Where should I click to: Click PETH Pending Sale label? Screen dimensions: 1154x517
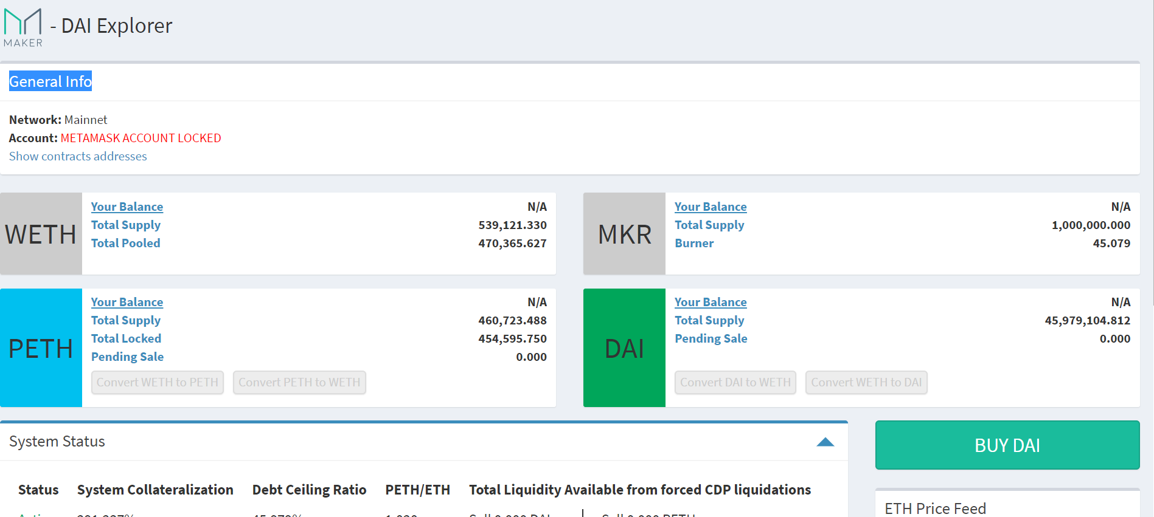(x=128, y=357)
